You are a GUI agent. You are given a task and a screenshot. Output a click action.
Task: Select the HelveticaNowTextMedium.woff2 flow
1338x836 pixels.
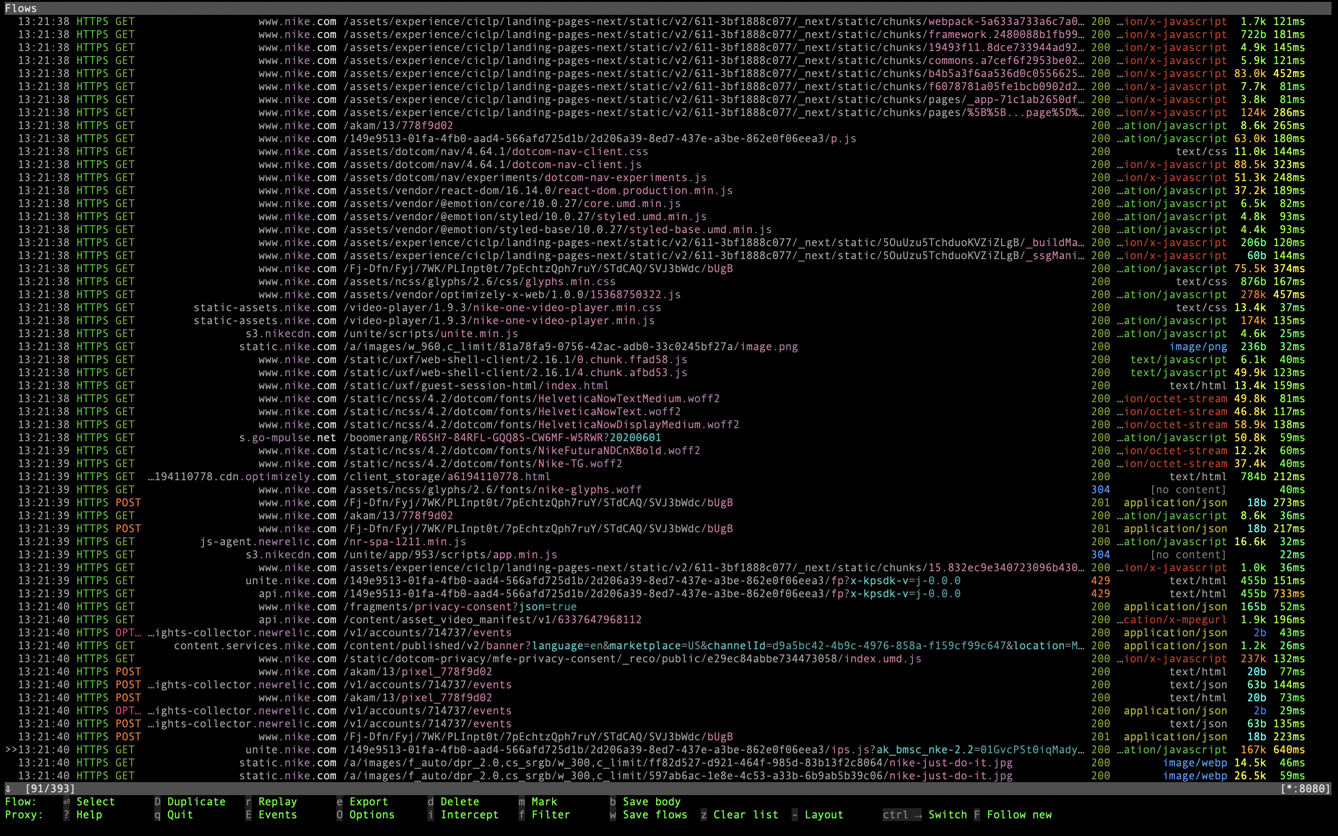click(669, 398)
